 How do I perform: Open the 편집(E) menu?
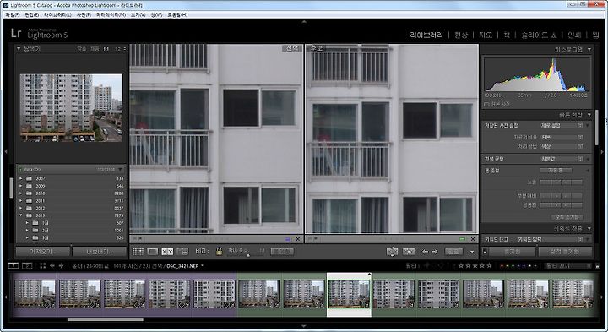[x=31, y=14]
